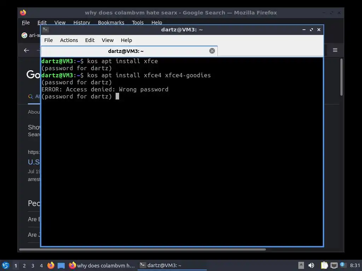
Task: Click Firefox page horizontal scrollbar
Action: click(142, 249)
